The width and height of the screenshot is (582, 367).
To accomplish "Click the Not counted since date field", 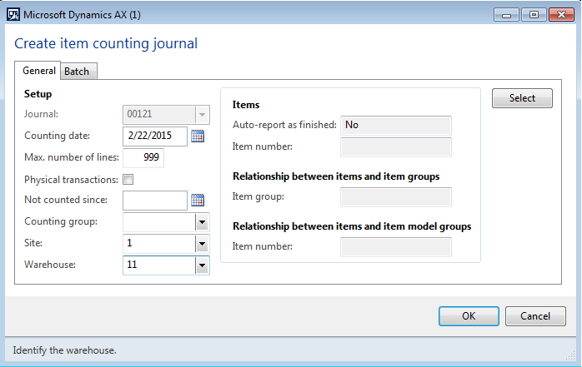I will (x=155, y=201).
